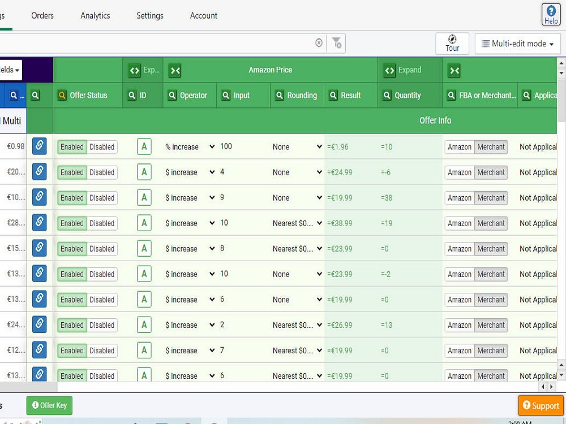Set the first offer to Disabled
Viewport: 566px width, 424px height.
click(x=102, y=146)
